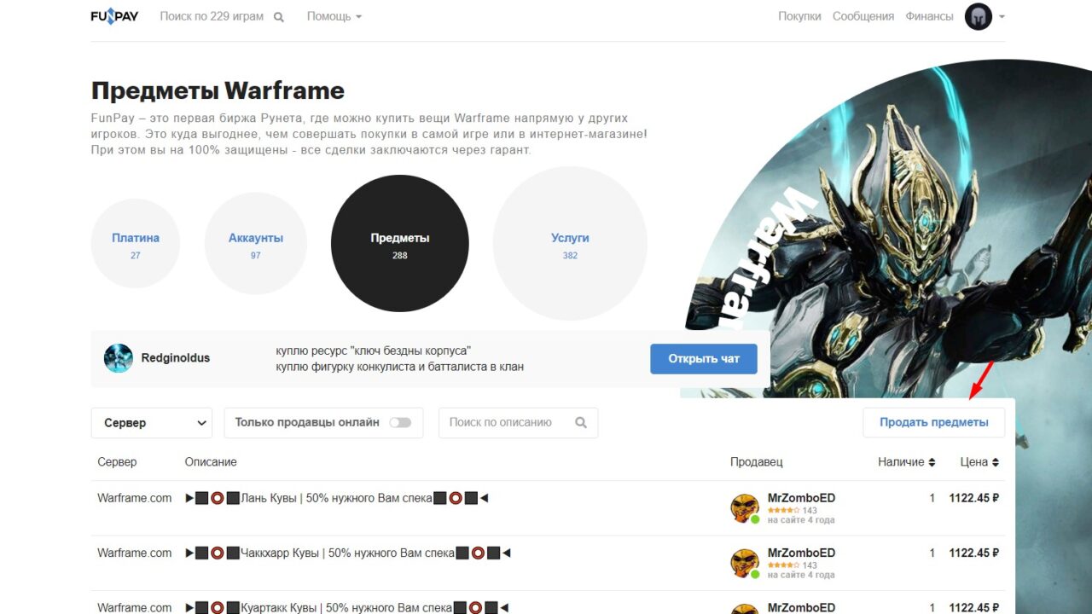Click MrZomboED avatar in first listing
The width and height of the screenshot is (1092, 614).
click(x=745, y=507)
